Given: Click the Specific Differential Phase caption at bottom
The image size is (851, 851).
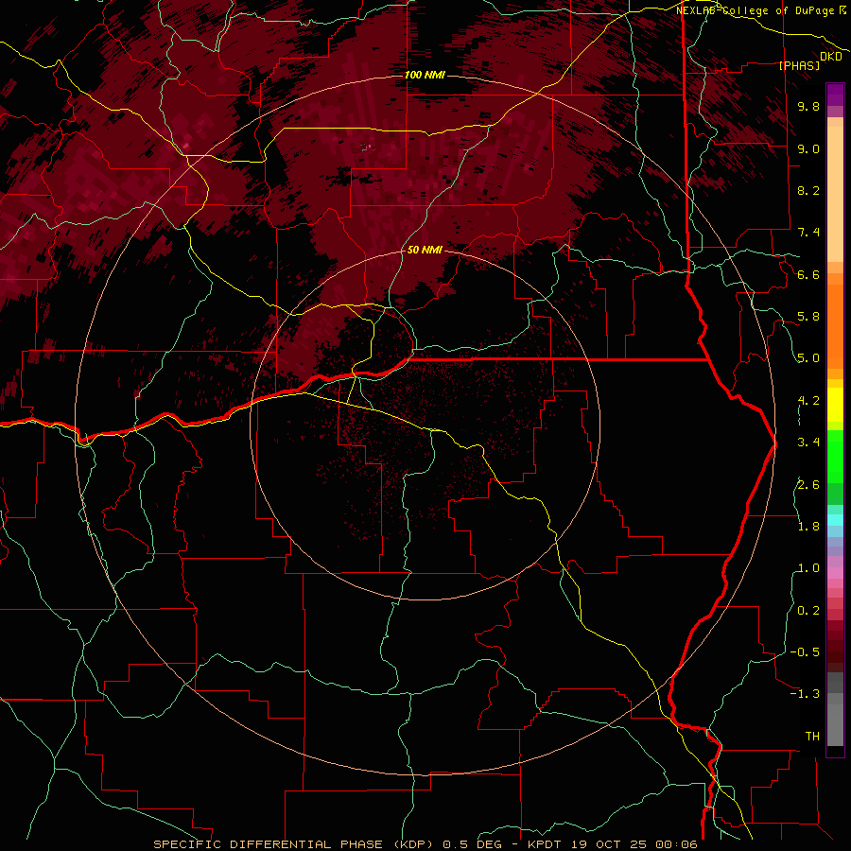Looking at the screenshot, I should 425,844.
